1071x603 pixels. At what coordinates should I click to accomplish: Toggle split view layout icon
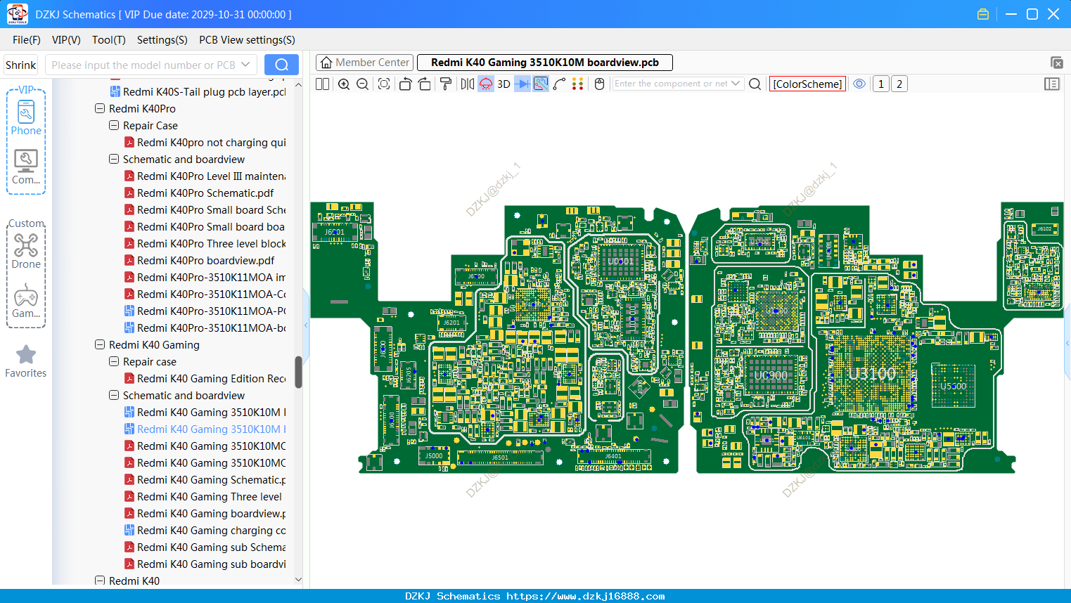point(322,84)
